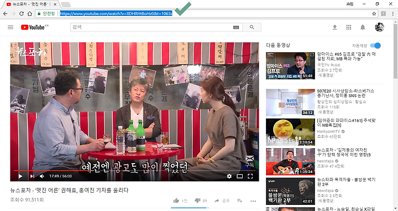This screenshot has width=398, height=211.
Task: Seek on the red video progress bar
Action: click(134, 171)
